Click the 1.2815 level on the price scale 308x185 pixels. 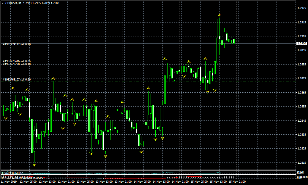pyautogui.click(x=302, y=163)
